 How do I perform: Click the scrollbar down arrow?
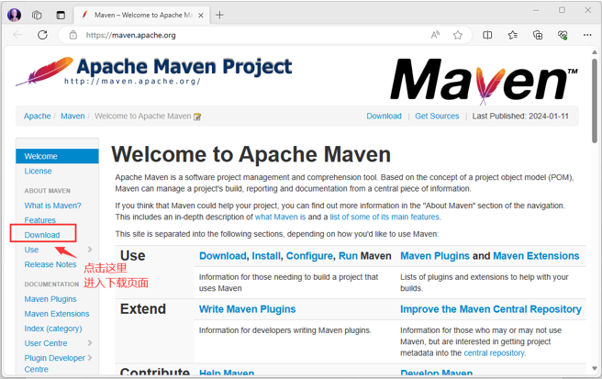[x=595, y=368]
